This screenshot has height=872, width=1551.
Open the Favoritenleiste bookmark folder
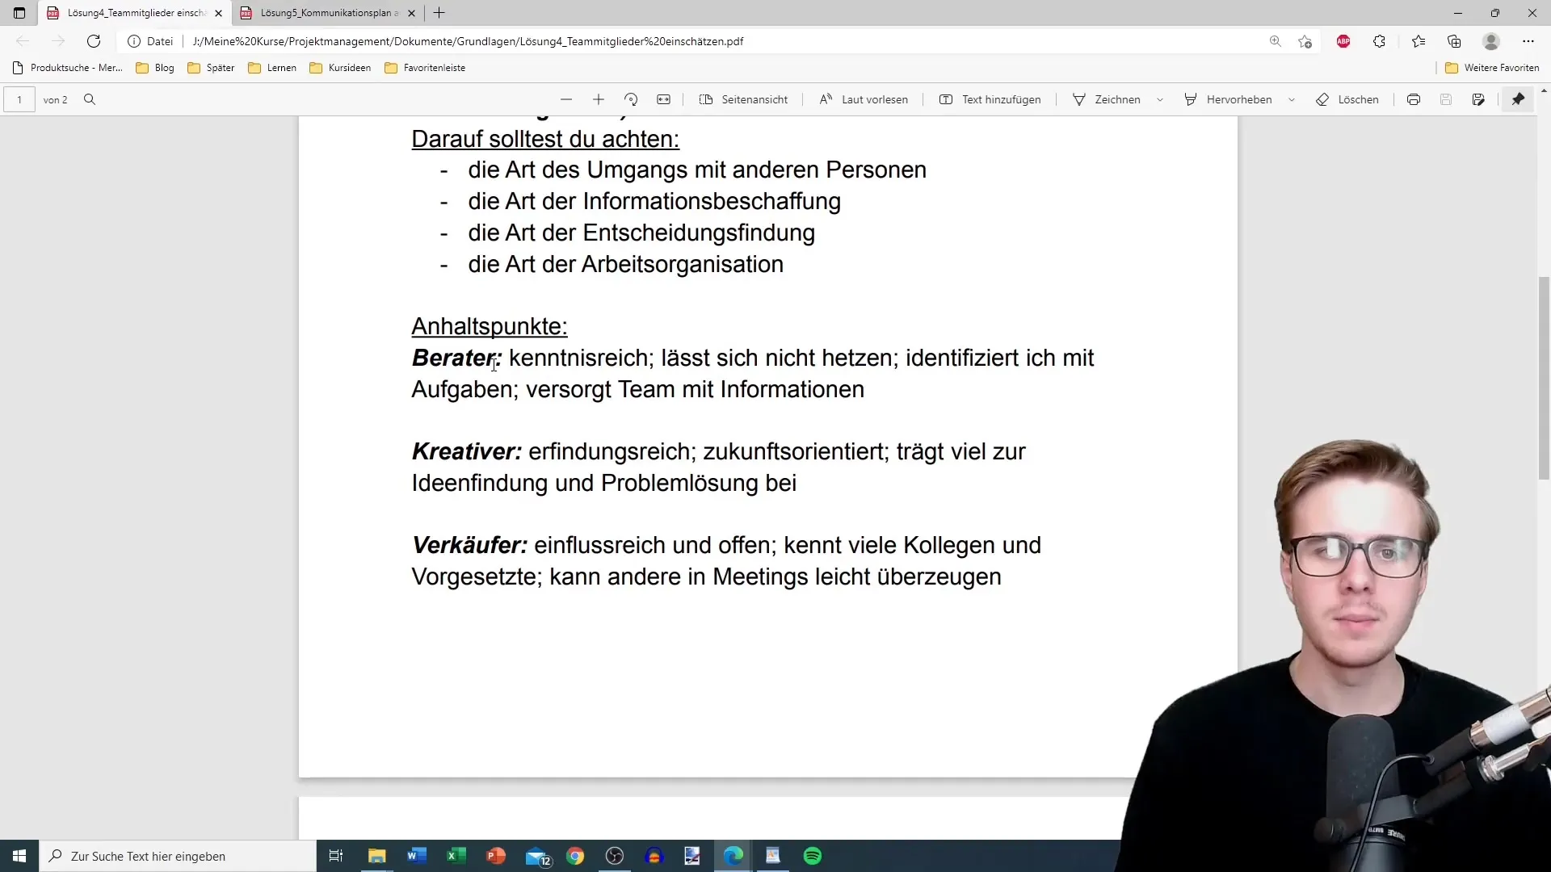pos(425,68)
